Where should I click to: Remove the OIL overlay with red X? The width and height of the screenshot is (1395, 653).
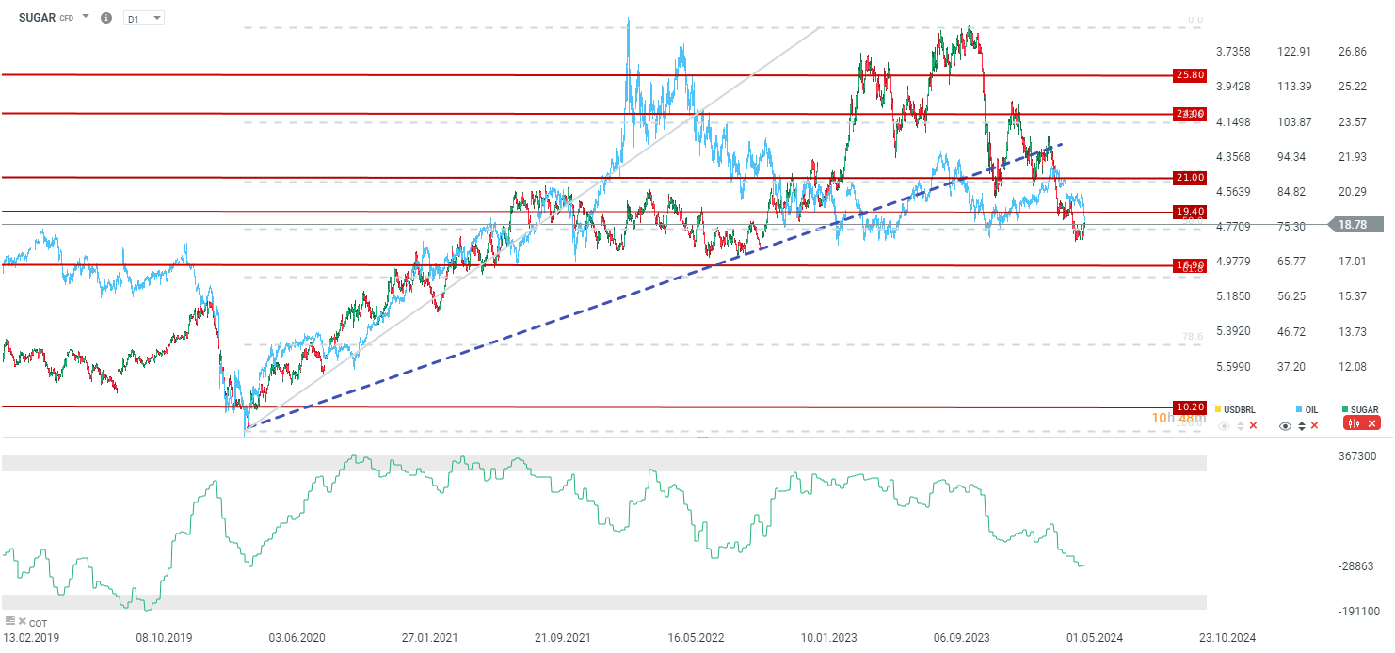1314,425
